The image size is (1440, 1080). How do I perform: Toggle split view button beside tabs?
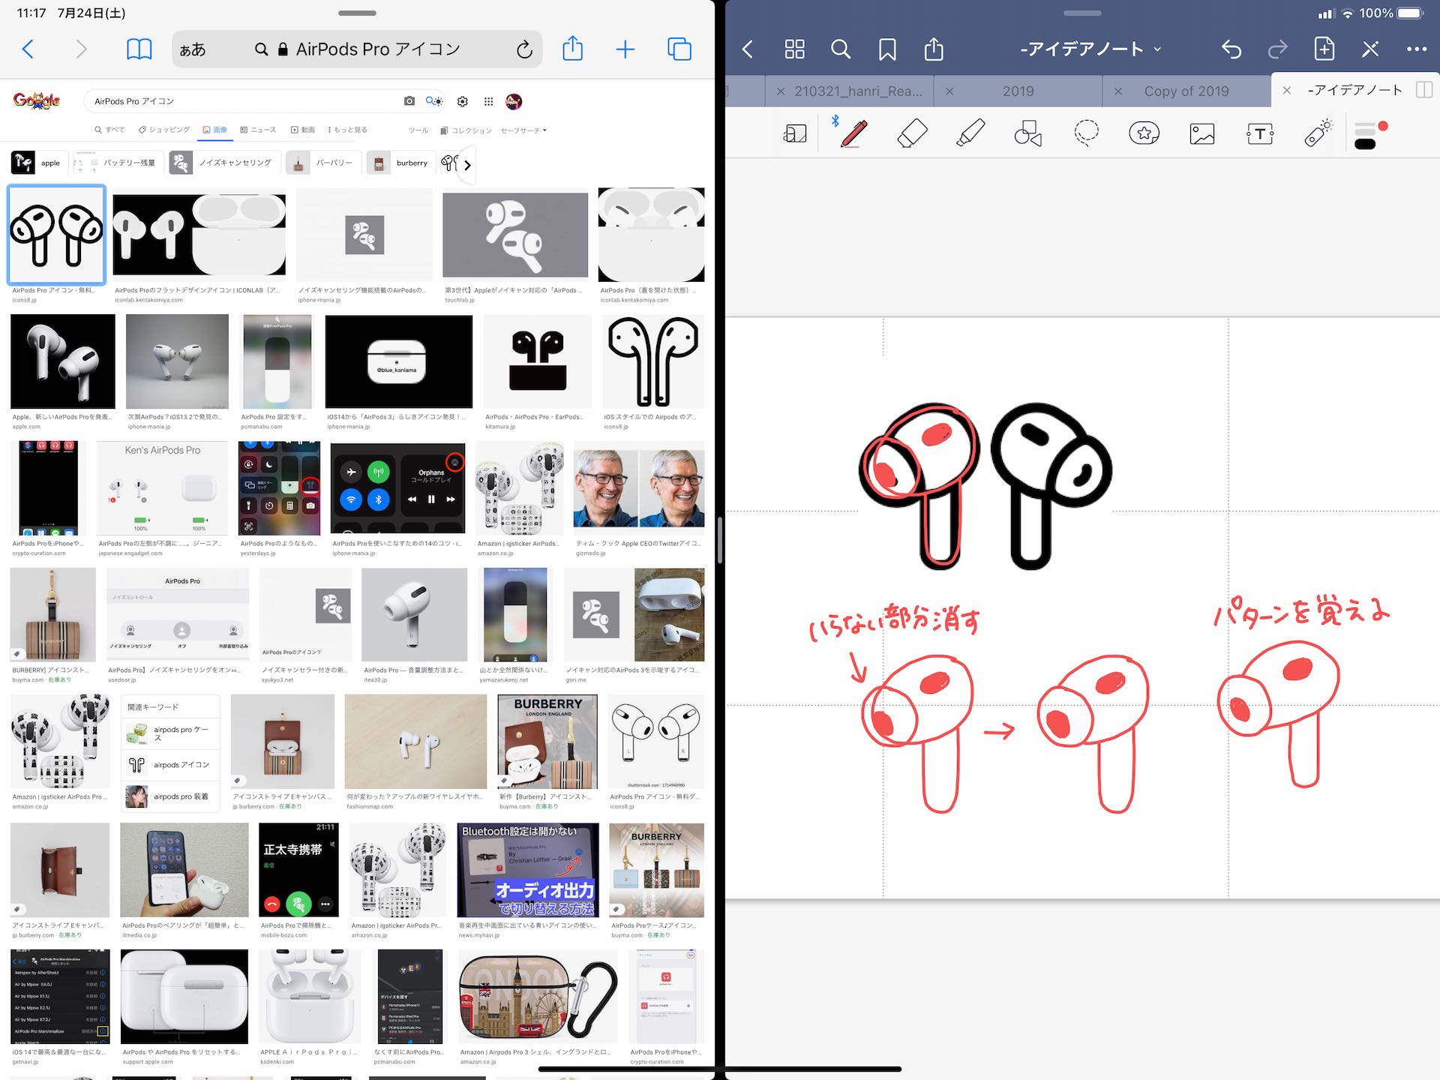[1423, 90]
